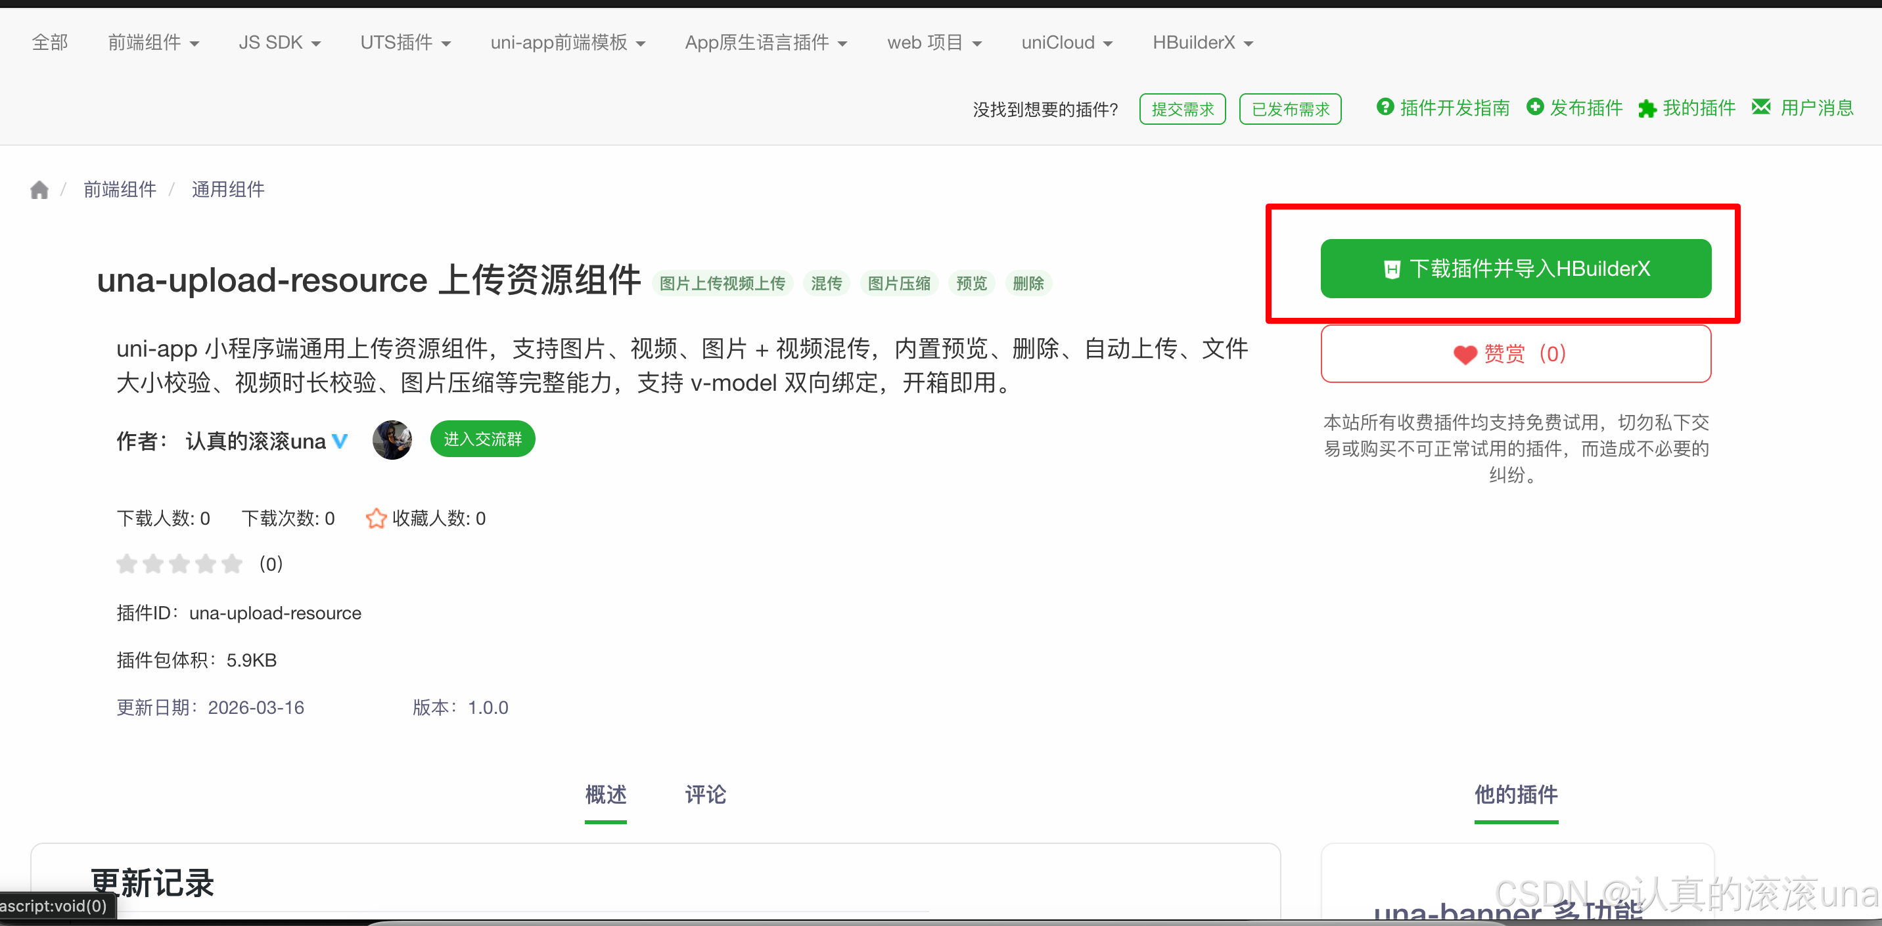Click the 版本：1.0.0 text
The width and height of the screenshot is (1882, 926).
[460, 708]
